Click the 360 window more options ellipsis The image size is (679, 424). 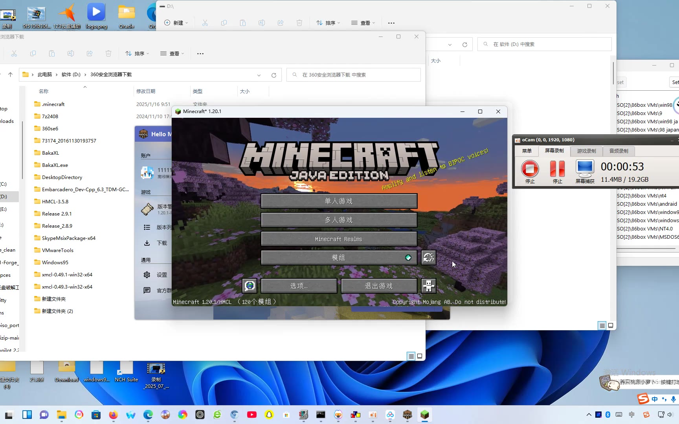(x=200, y=53)
